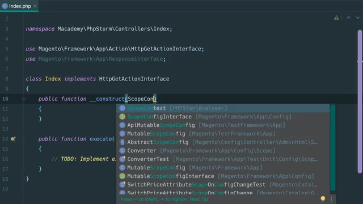Image resolution: width=363 pixels, height=204 pixels.
Task: Click the completion popup scrollbar
Action: pos(333,147)
